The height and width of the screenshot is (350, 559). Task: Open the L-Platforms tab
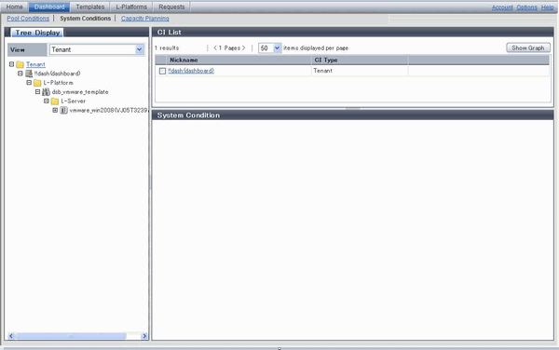tap(131, 7)
